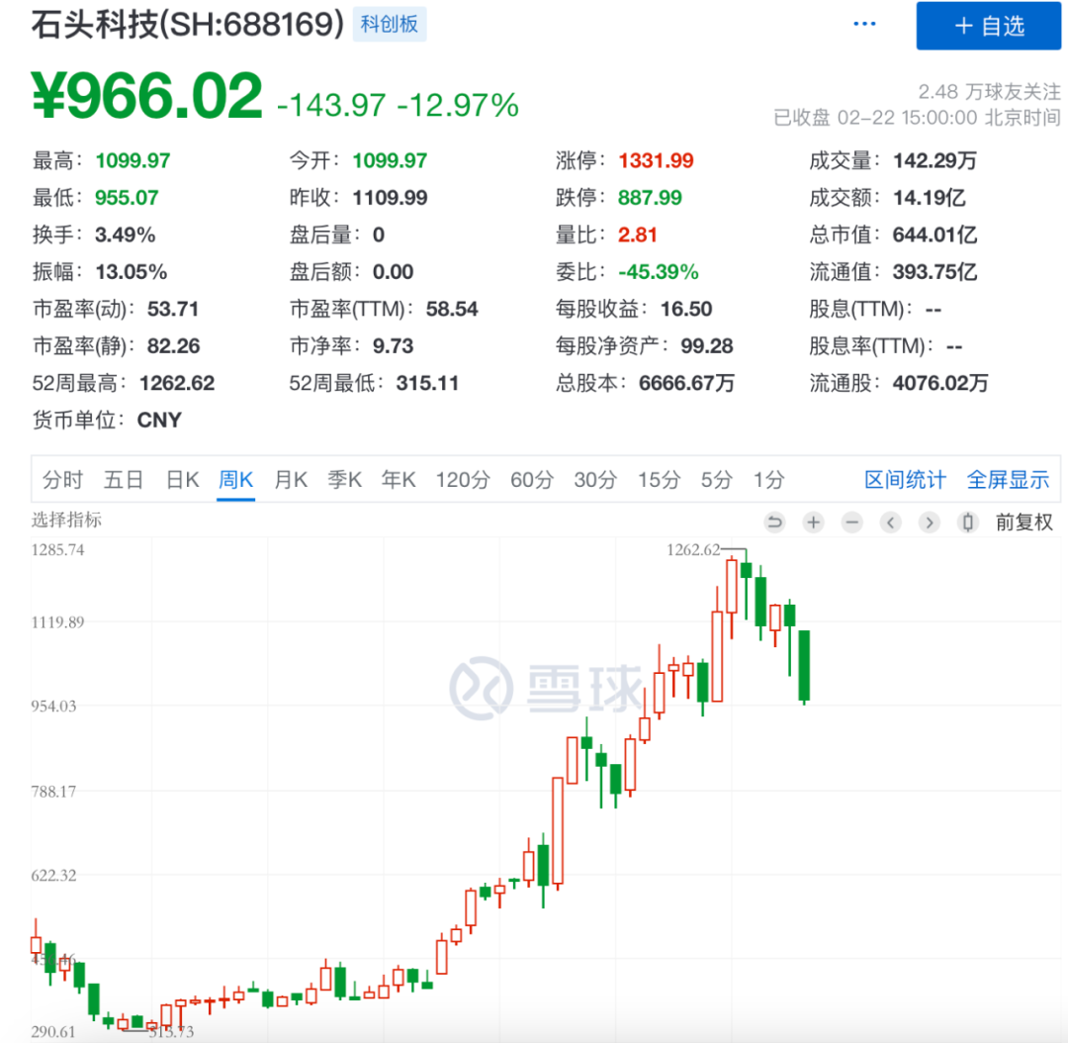Image resolution: width=1068 pixels, height=1043 pixels.
Task: Click the 总股本 value 6666.67万
Action: pos(686,383)
